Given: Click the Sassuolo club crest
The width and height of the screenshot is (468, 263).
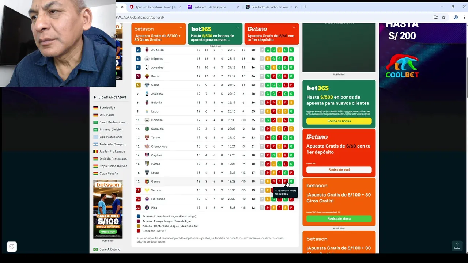Looking at the screenshot, I should [x=147, y=129].
